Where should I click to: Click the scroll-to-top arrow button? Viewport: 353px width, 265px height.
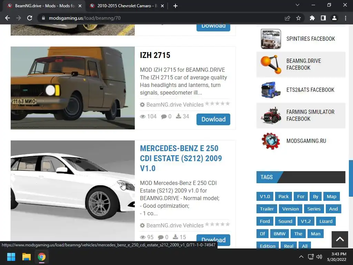click(x=340, y=239)
